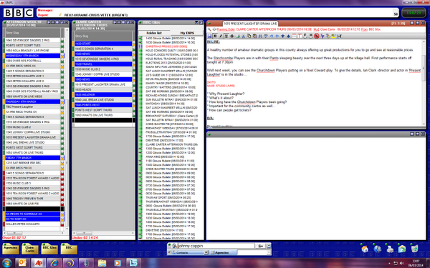Toggle the Agencies checkbox in search bar
Image resolution: width=430 pixels, height=268 pixels.
click(212, 253)
